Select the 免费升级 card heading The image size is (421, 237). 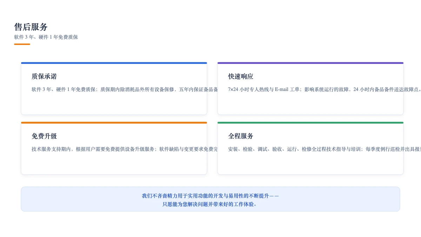[44, 136]
